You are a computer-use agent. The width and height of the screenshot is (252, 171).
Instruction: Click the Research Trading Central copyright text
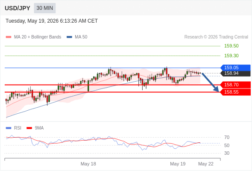pos(216,37)
